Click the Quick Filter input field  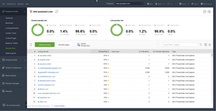[x=181, y=45]
